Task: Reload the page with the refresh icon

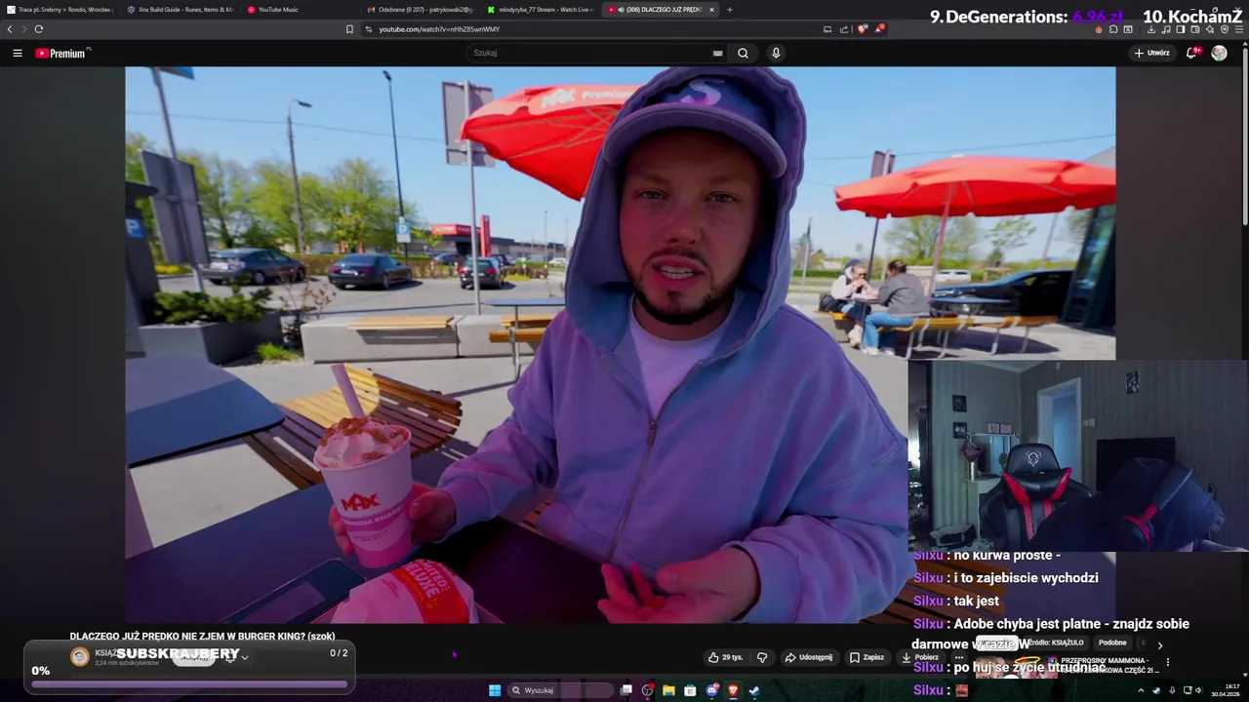Action: coord(38,29)
